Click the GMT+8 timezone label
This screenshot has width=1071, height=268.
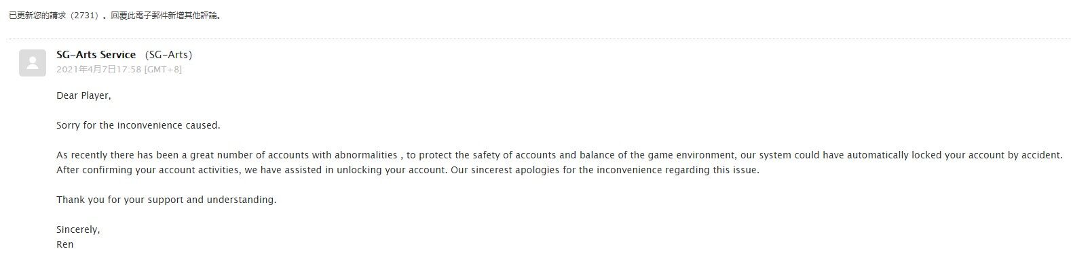163,69
